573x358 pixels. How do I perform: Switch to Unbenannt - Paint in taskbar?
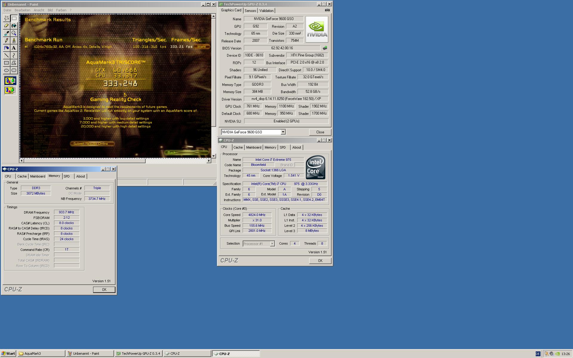tap(90, 354)
